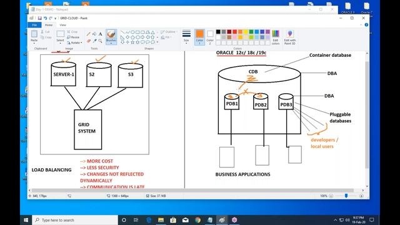
Task: Click the Redo arrow in title bar
Action: click(51, 18)
